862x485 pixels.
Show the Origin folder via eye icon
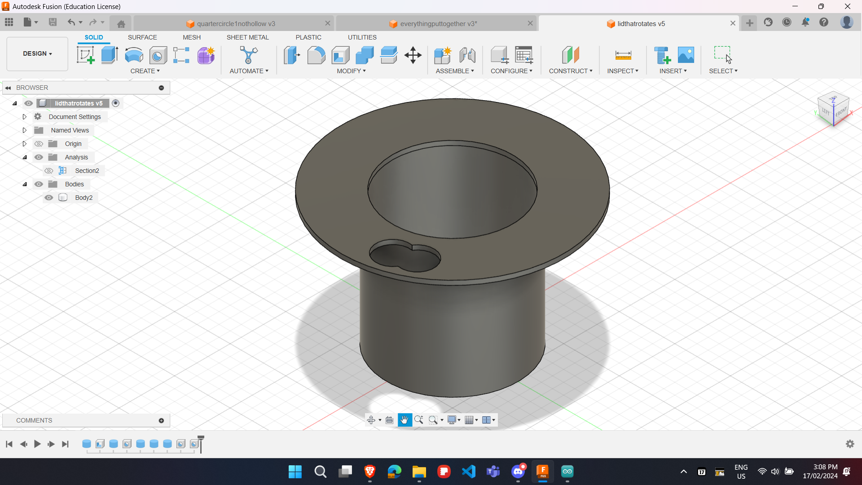click(39, 144)
